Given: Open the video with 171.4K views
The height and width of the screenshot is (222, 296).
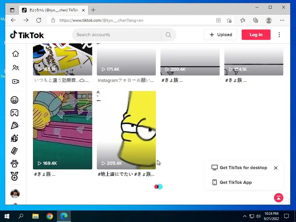Looking at the screenshot, I should [x=126, y=59].
